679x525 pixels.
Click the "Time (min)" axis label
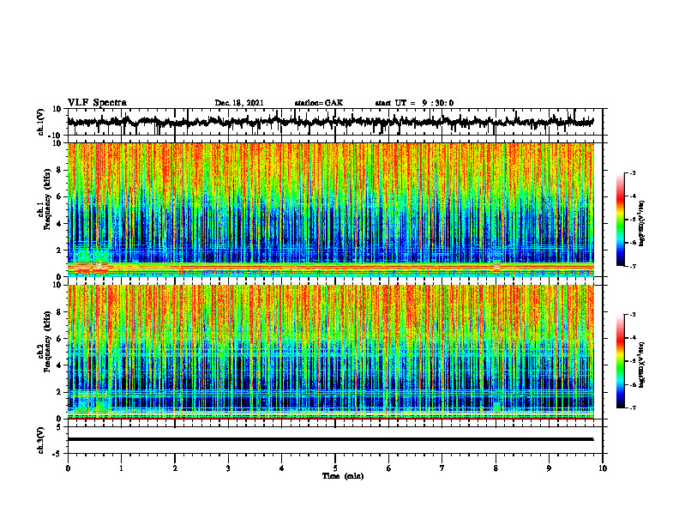[x=343, y=476]
